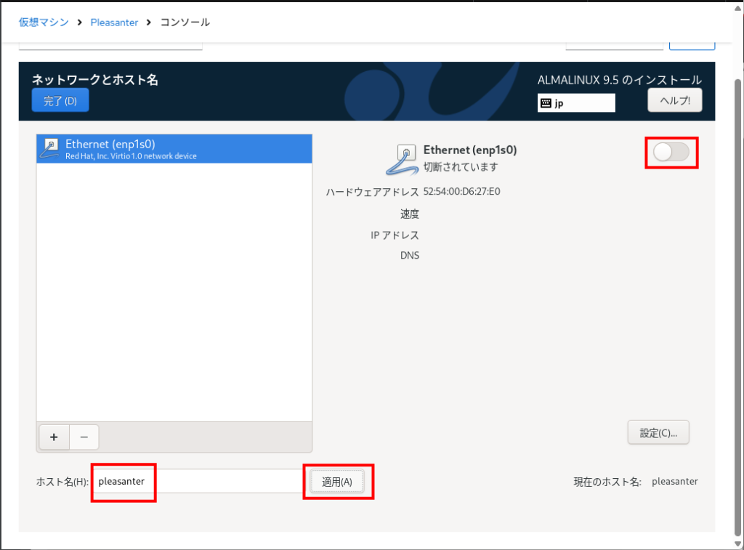This screenshot has width=744, height=550.
Task: Click the jp keyboard layout indicator text
Action: click(559, 103)
